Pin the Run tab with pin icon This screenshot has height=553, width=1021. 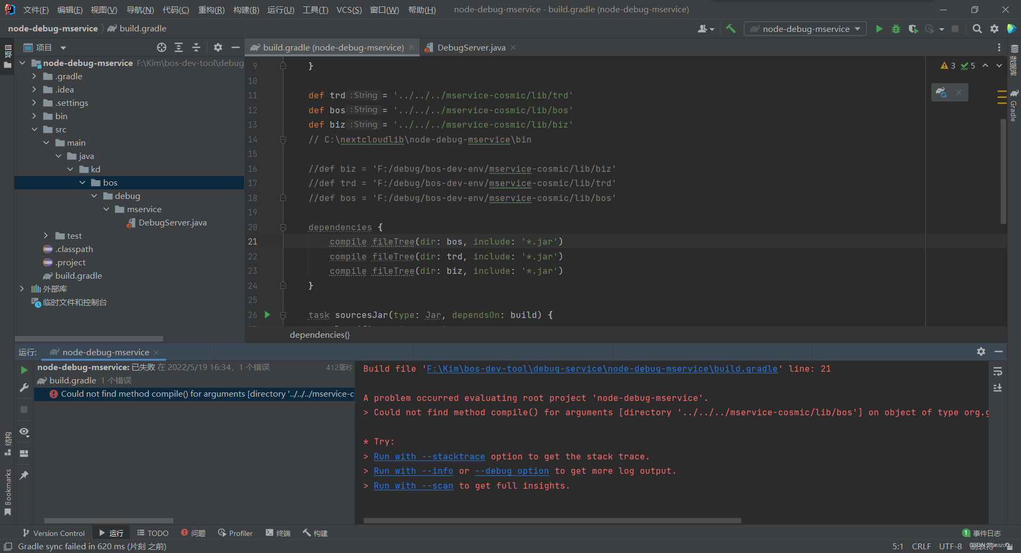(x=24, y=475)
